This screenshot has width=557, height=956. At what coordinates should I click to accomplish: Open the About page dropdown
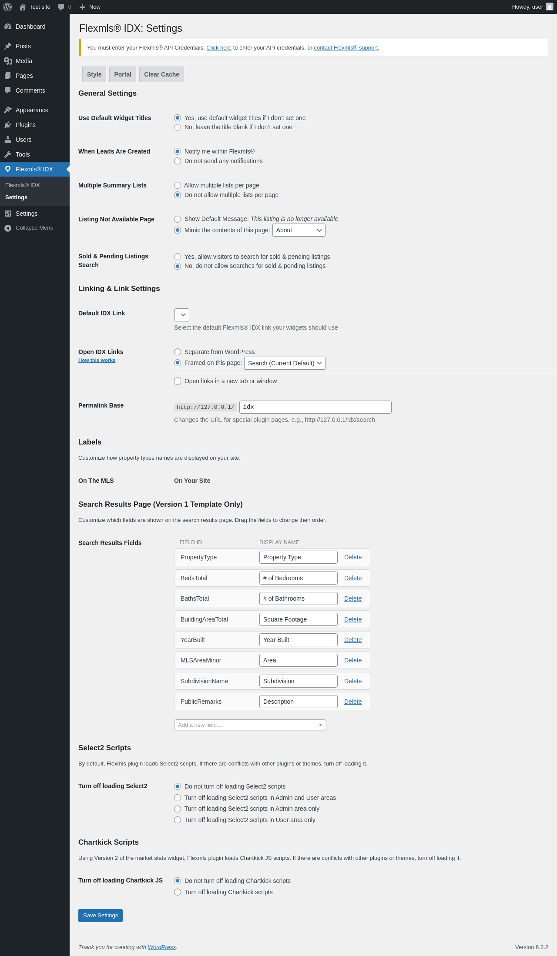(x=299, y=230)
